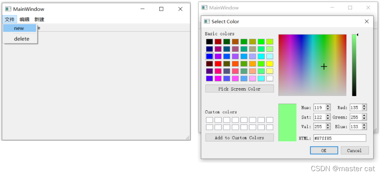This screenshot has height=175, width=381.
Task: Confirm the color with OK
Action: [x=324, y=150]
